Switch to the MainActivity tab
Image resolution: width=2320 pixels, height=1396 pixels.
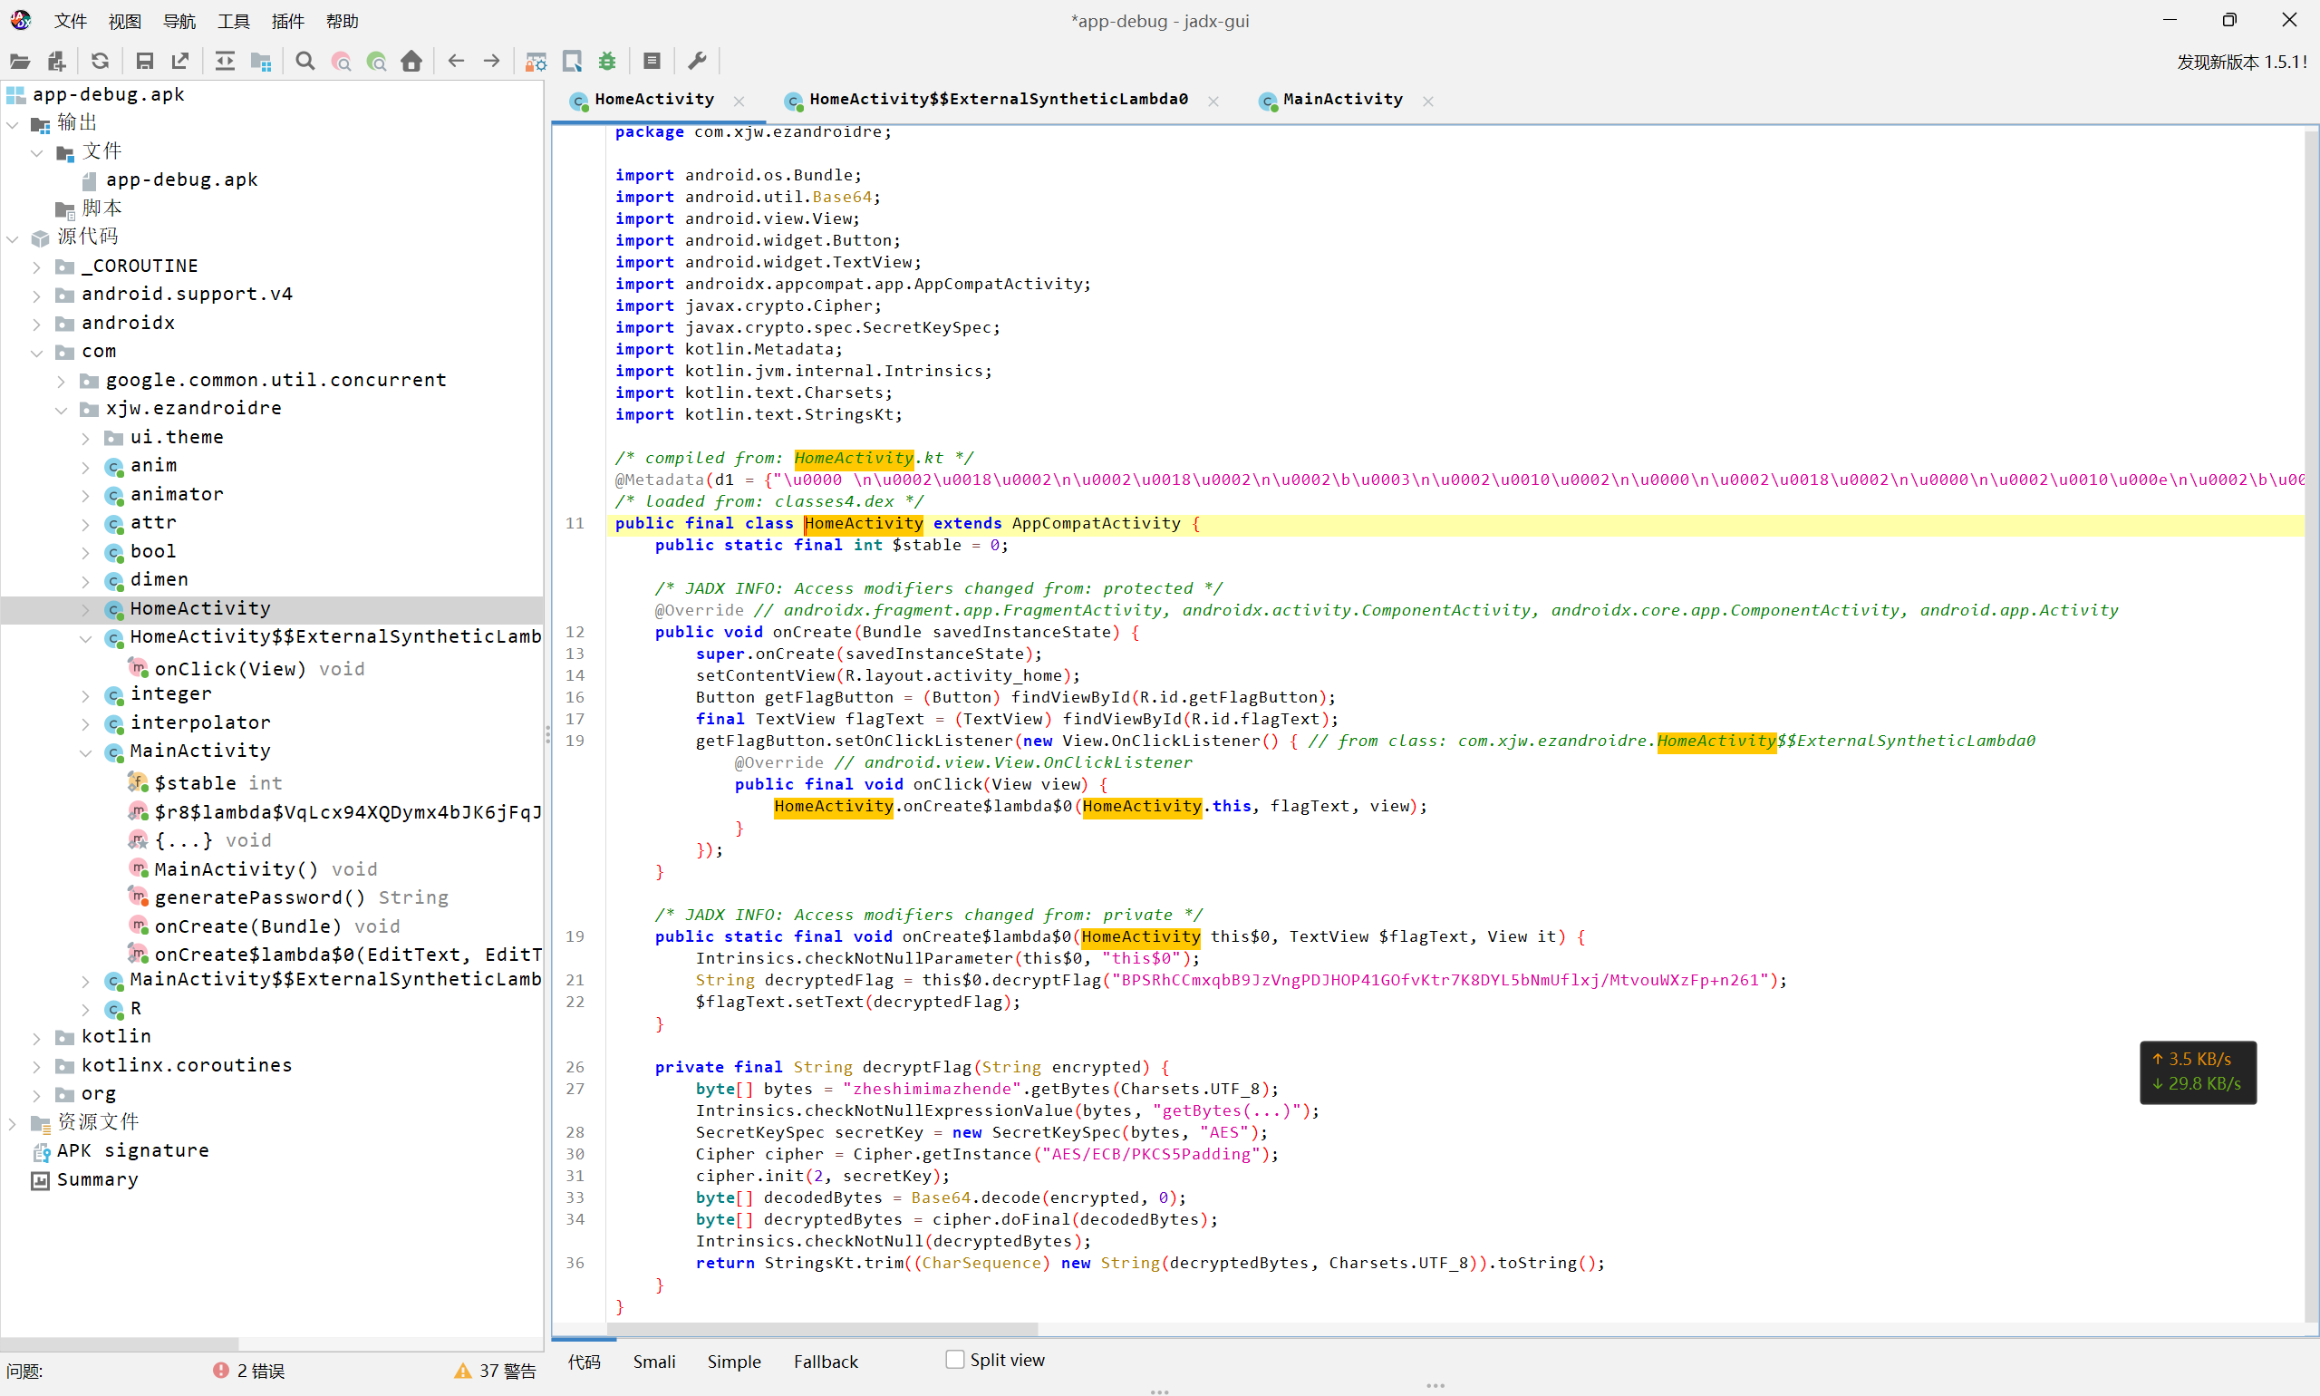pyautogui.click(x=1341, y=100)
